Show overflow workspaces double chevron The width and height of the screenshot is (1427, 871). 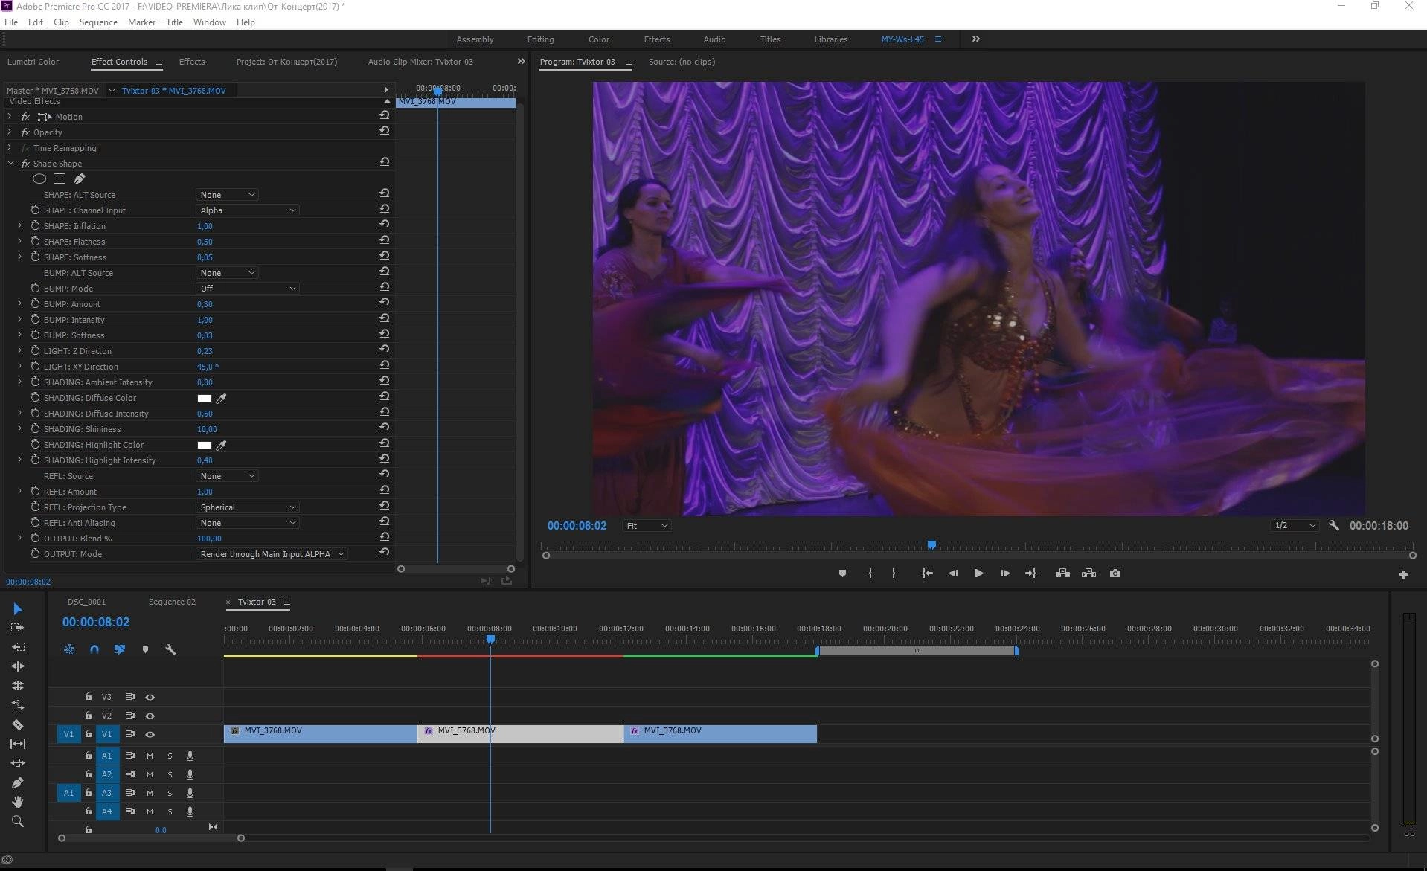tap(975, 39)
